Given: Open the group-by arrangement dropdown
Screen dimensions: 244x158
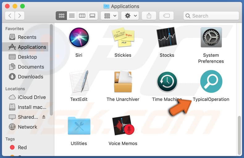Looking at the screenshot, I should coord(110,15).
